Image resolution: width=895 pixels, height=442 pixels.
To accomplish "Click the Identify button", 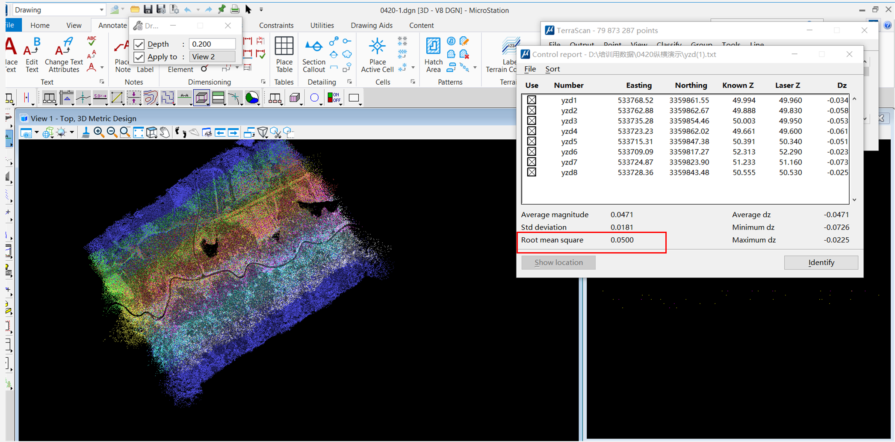I will [x=821, y=262].
